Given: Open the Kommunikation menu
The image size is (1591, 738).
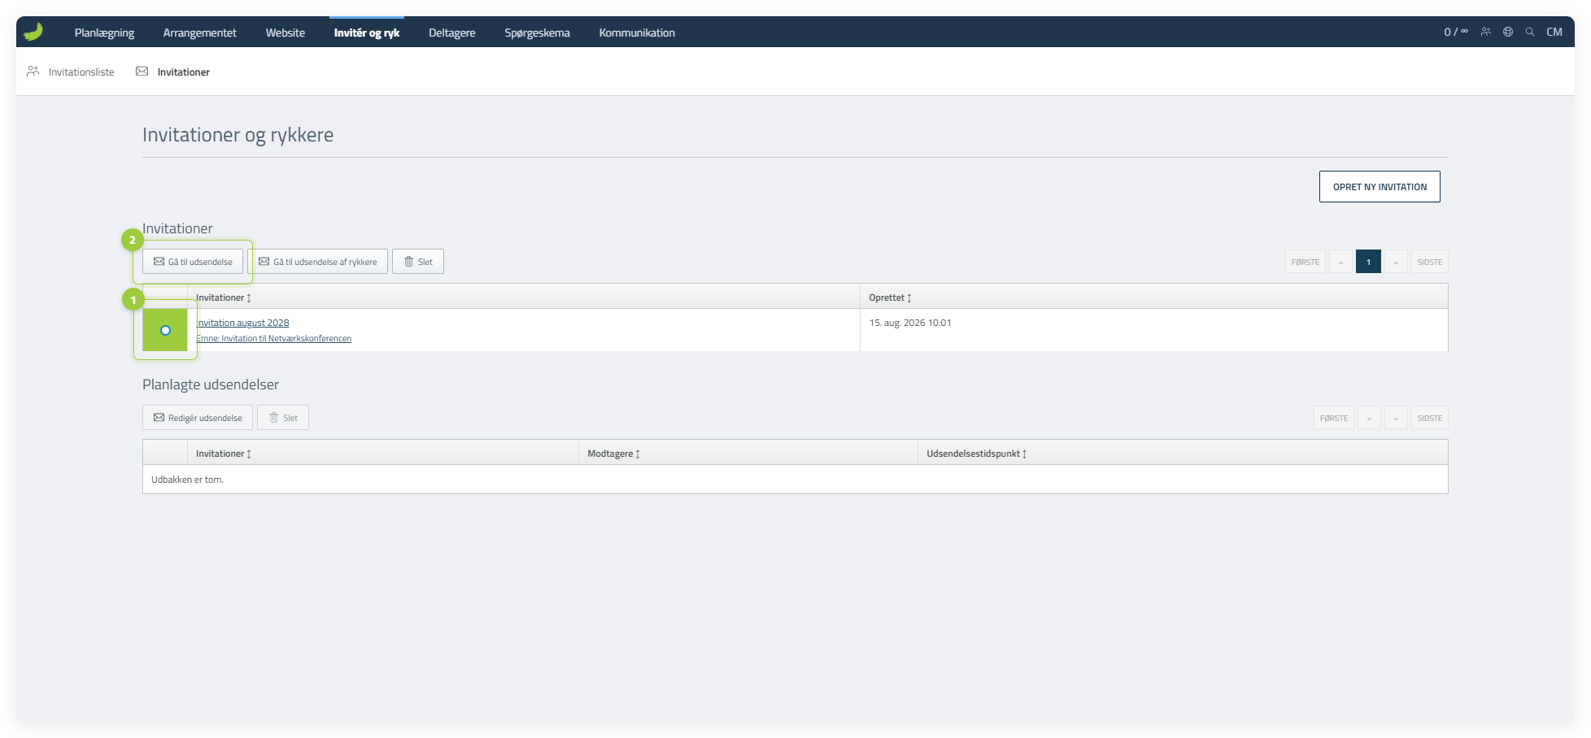Looking at the screenshot, I should coord(637,33).
